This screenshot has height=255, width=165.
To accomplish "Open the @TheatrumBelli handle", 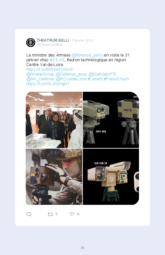I will coord(50,45).
